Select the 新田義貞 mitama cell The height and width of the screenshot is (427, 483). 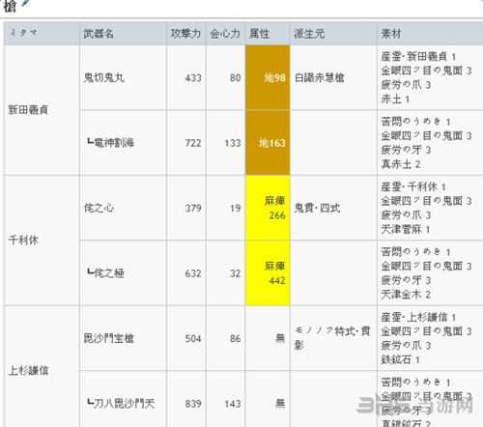(42, 110)
